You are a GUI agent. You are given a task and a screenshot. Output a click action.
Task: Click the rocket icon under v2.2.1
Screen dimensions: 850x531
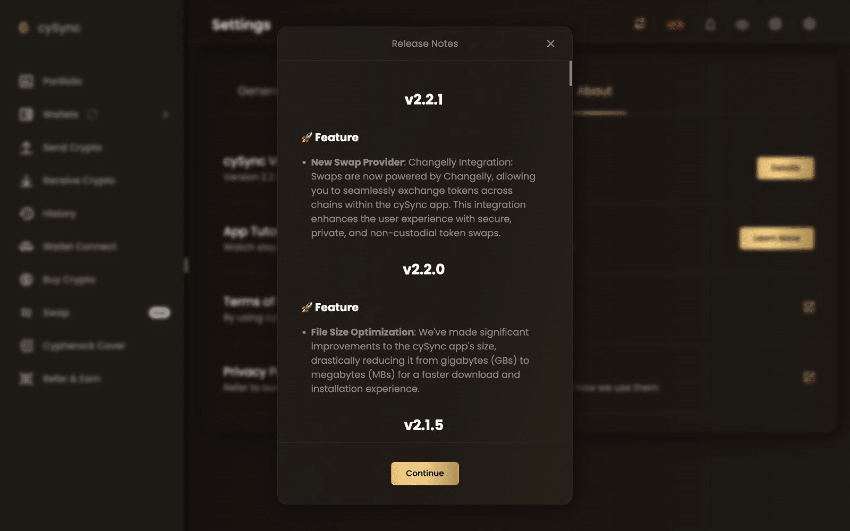pyautogui.click(x=307, y=138)
